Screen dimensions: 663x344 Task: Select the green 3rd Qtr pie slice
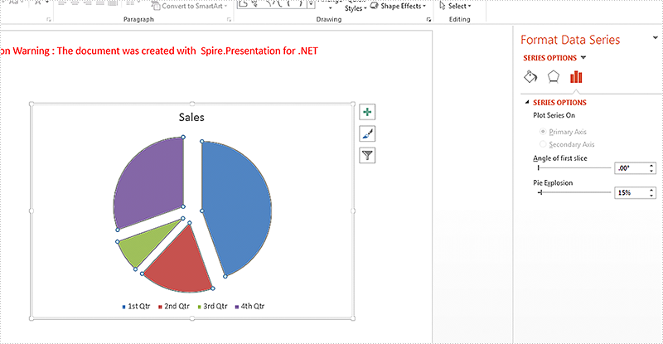143,245
